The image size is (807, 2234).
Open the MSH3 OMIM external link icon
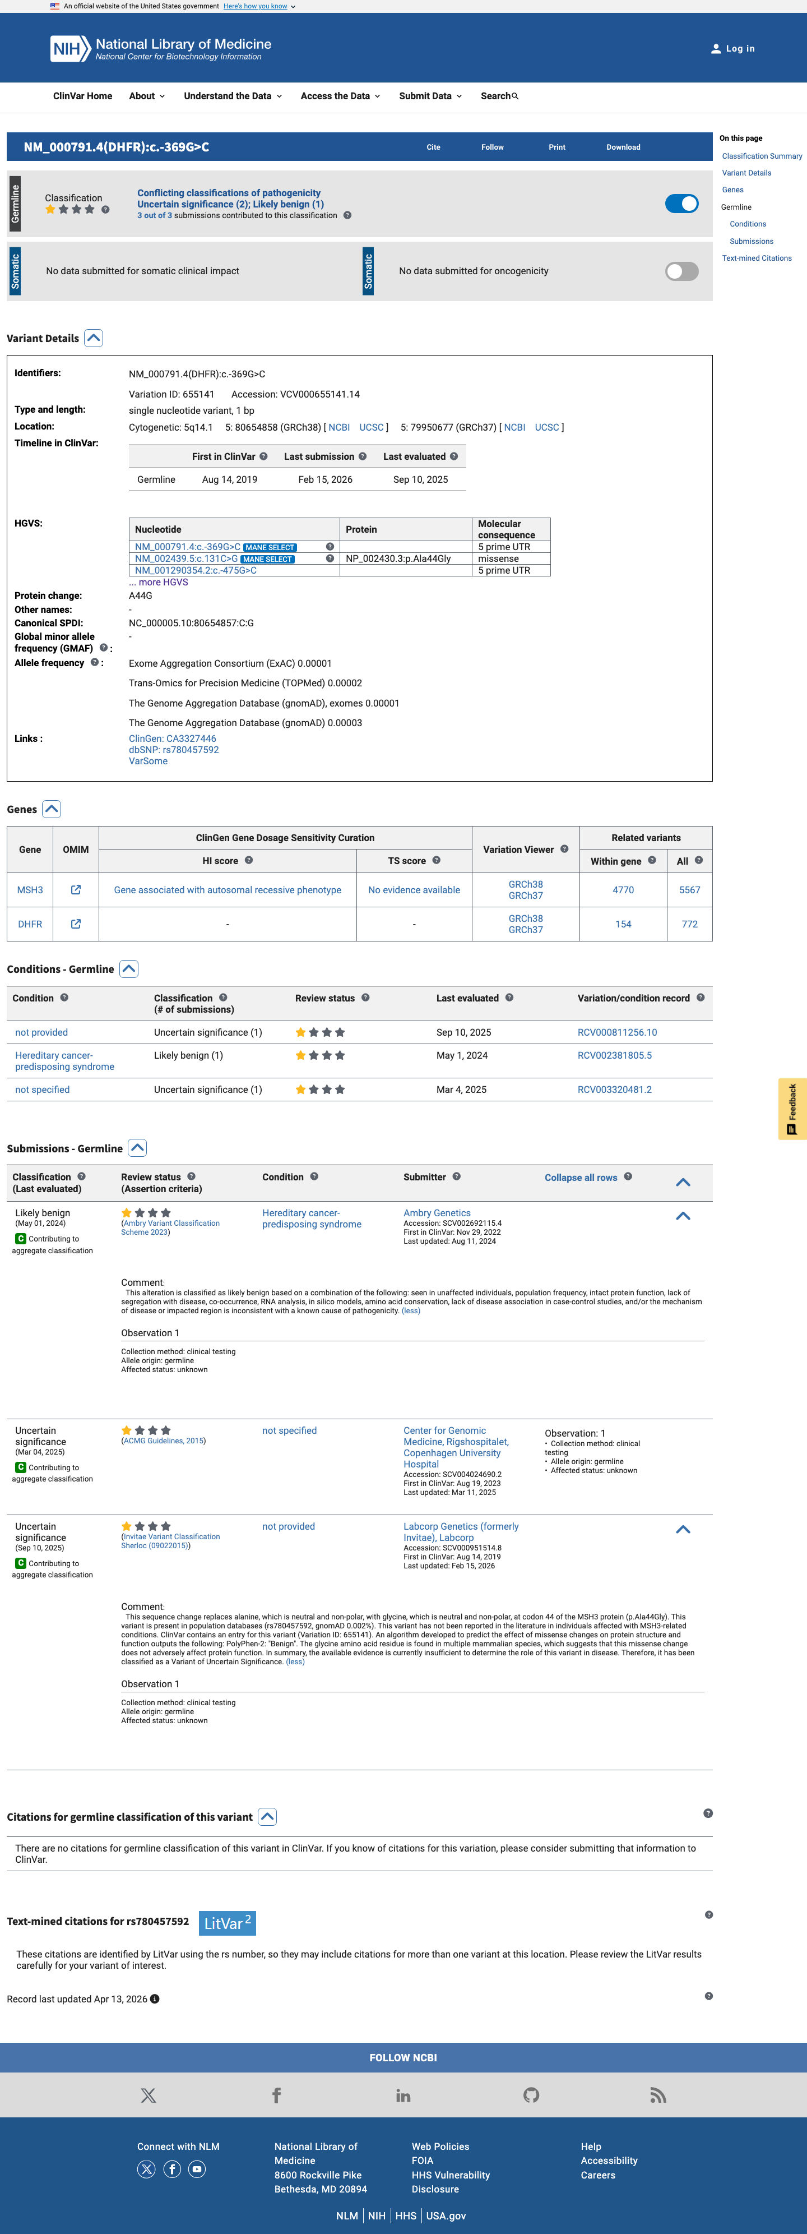coord(76,890)
